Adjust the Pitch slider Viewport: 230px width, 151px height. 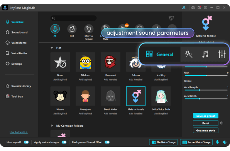(206, 75)
